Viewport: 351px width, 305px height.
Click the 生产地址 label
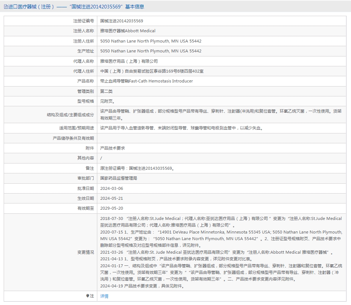pyautogui.click(x=86, y=51)
